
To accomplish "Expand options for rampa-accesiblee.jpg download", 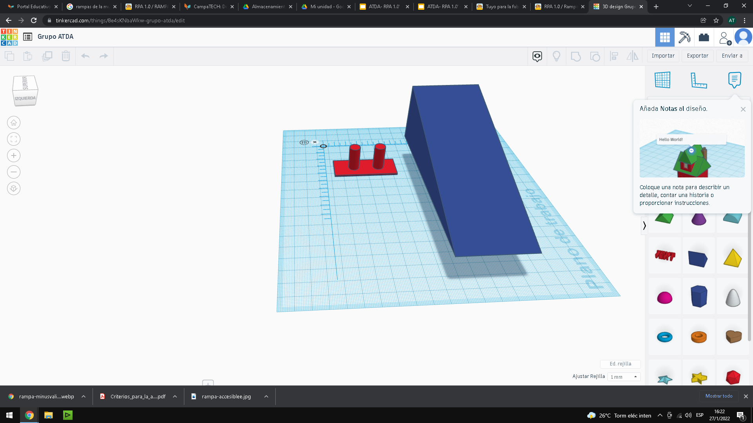I will (x=266, y=397).
